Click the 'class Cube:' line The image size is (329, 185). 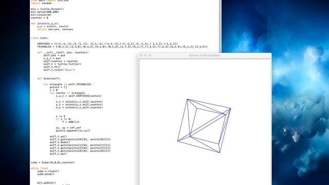[x=40, y=38]
